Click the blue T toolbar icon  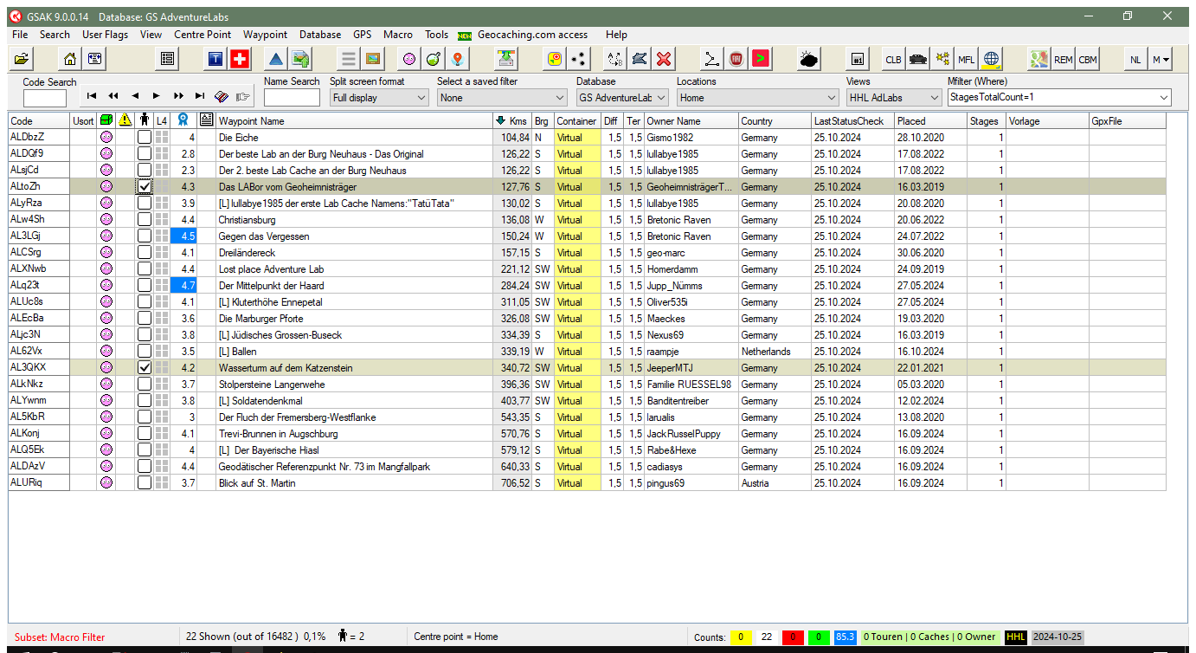point(215,59)
